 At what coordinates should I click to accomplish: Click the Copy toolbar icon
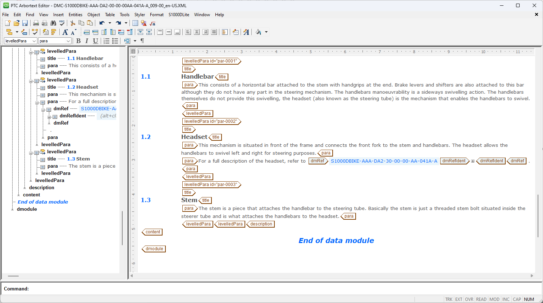[x=81, y=23]
